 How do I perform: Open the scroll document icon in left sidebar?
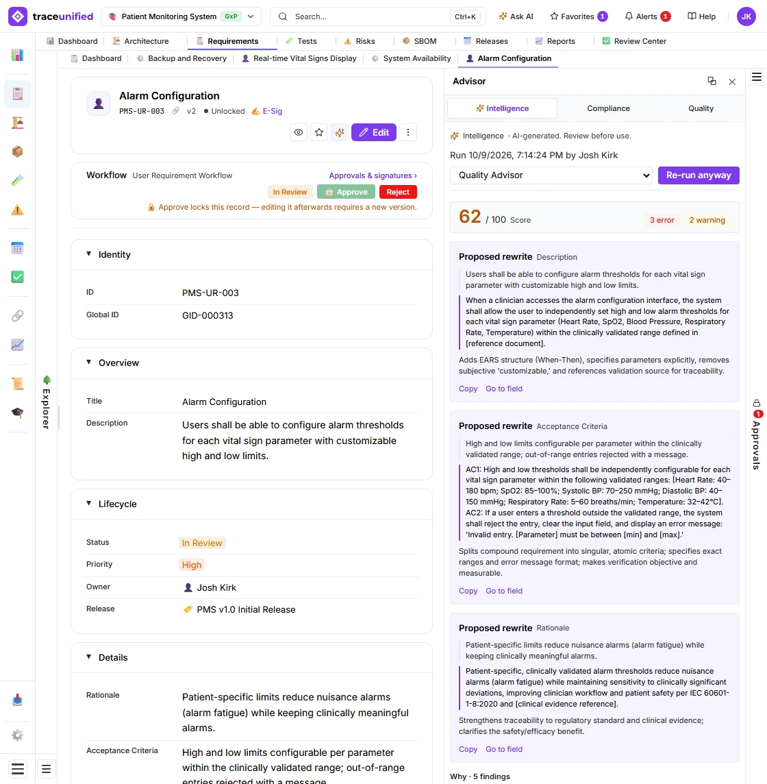[x=18, y=384]
